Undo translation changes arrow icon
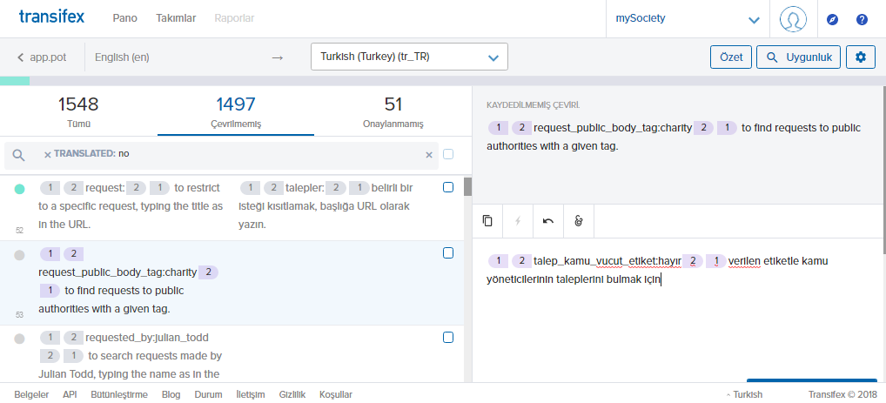 coord(547,221)
